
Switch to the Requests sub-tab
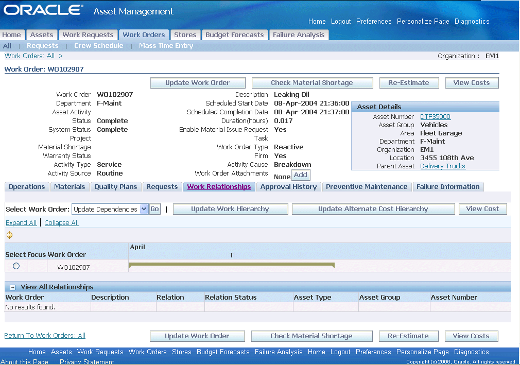click(x=162, y=187)
